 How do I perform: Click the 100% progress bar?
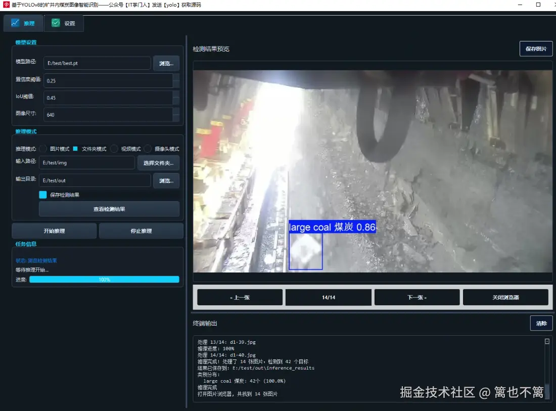click(104, 280)
